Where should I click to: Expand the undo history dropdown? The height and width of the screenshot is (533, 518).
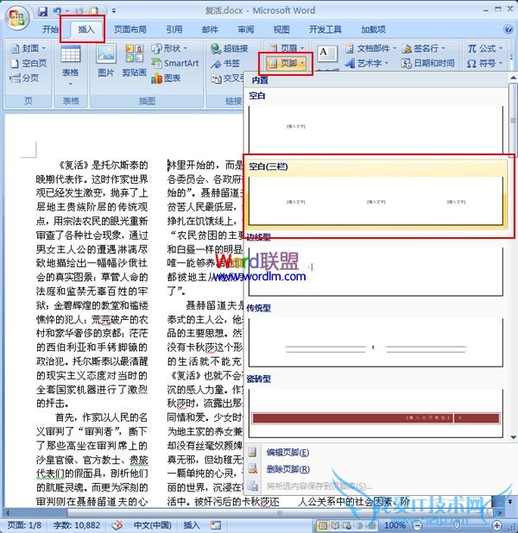click(66, 11)
